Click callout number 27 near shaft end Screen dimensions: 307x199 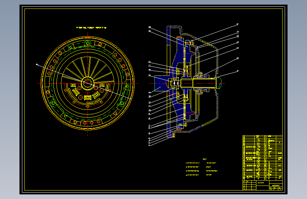click(x=238, y=71)
